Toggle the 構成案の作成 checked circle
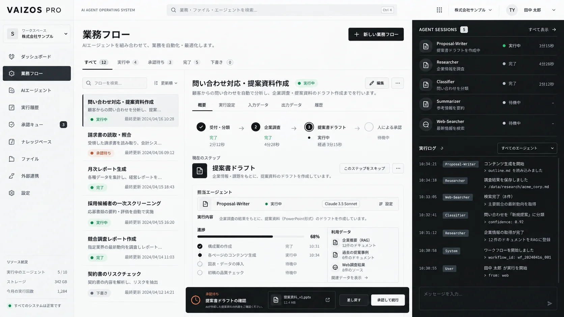 point(200,246)
